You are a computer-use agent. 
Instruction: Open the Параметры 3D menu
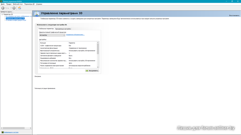tap(29, 4)
